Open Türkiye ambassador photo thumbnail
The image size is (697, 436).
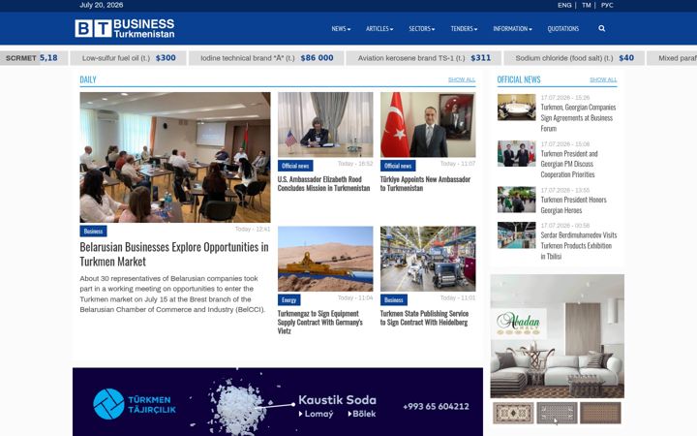click(x=428, y=125)
